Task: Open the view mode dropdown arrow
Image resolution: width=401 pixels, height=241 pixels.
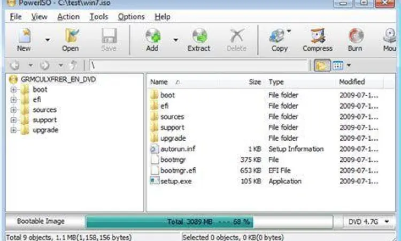Action: pyautogui.click(x=349, y=65)
